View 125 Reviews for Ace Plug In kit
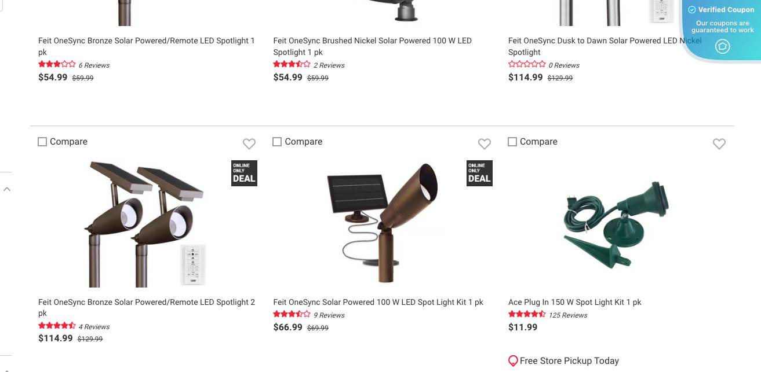The height and width of the screenshot is (372, 761). [568, 315]
